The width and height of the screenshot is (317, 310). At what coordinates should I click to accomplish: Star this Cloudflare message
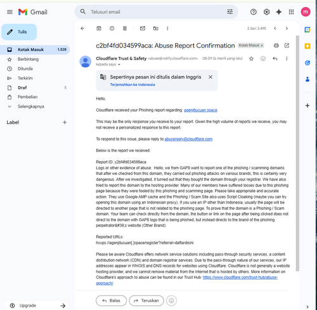coord(251,59)
